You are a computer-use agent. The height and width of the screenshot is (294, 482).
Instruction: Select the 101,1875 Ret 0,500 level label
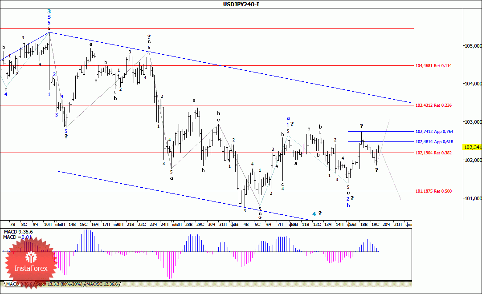(434, 191)
